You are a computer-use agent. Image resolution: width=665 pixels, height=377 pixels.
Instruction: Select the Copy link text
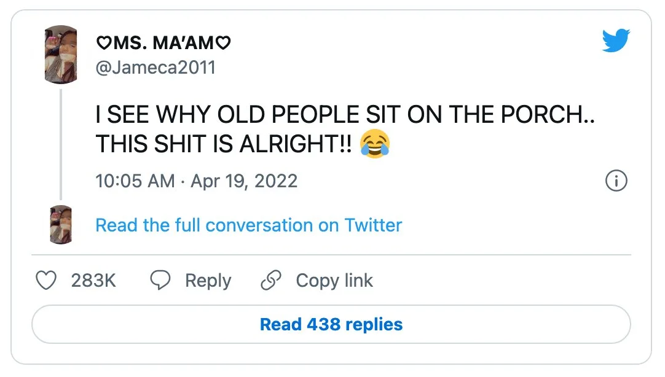click(334, 281)
